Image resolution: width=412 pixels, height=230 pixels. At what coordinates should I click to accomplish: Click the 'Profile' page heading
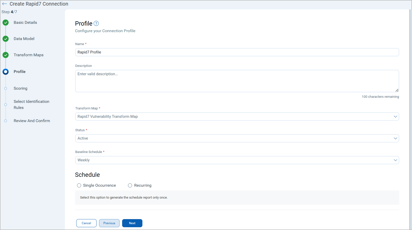84,24
